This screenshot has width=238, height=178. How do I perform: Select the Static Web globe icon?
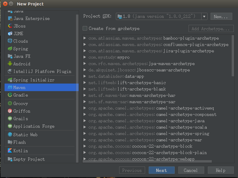(x=10, y=134)
